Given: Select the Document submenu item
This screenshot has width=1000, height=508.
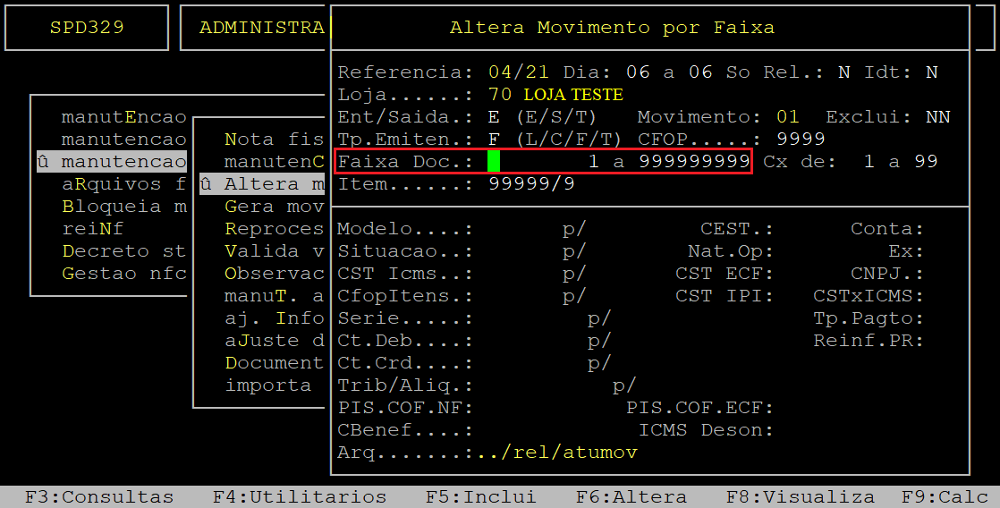Looking at the screenshot, I should click(x=275, y=362).
